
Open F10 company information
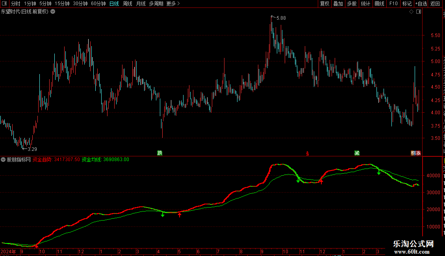[x=393, y=4]
